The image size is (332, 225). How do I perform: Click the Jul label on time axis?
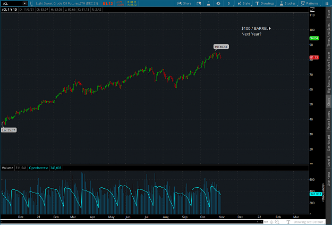click(x=146, y=217)
